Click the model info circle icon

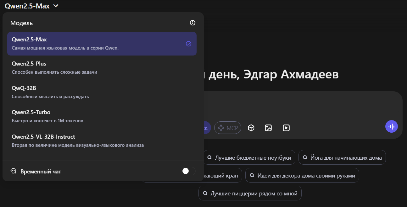(193, 23)
